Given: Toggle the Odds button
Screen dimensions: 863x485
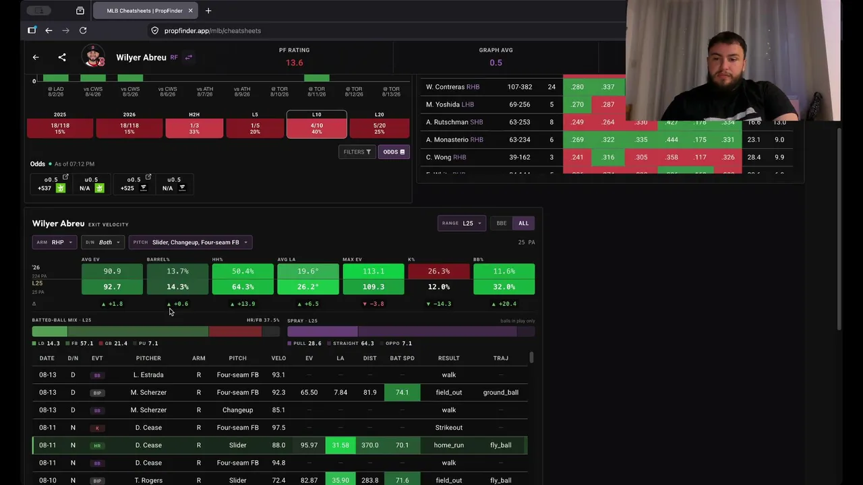Looking at the screenshot, I should click(x=394, y=152).
